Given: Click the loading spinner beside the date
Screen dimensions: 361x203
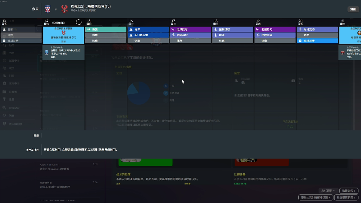Looking at the screenshot, I should click(x=79, y=22).
